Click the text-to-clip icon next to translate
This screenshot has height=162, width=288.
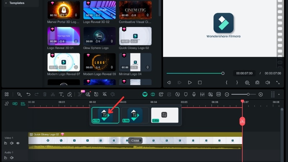click(96, 94)
